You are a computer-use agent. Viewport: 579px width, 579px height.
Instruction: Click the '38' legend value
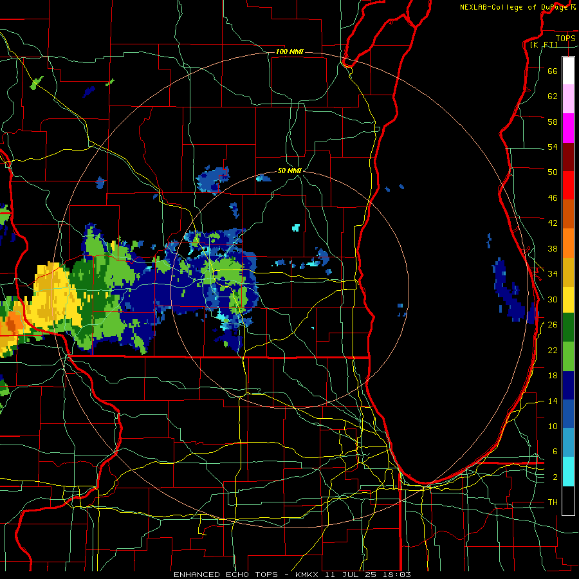point(553,248)
